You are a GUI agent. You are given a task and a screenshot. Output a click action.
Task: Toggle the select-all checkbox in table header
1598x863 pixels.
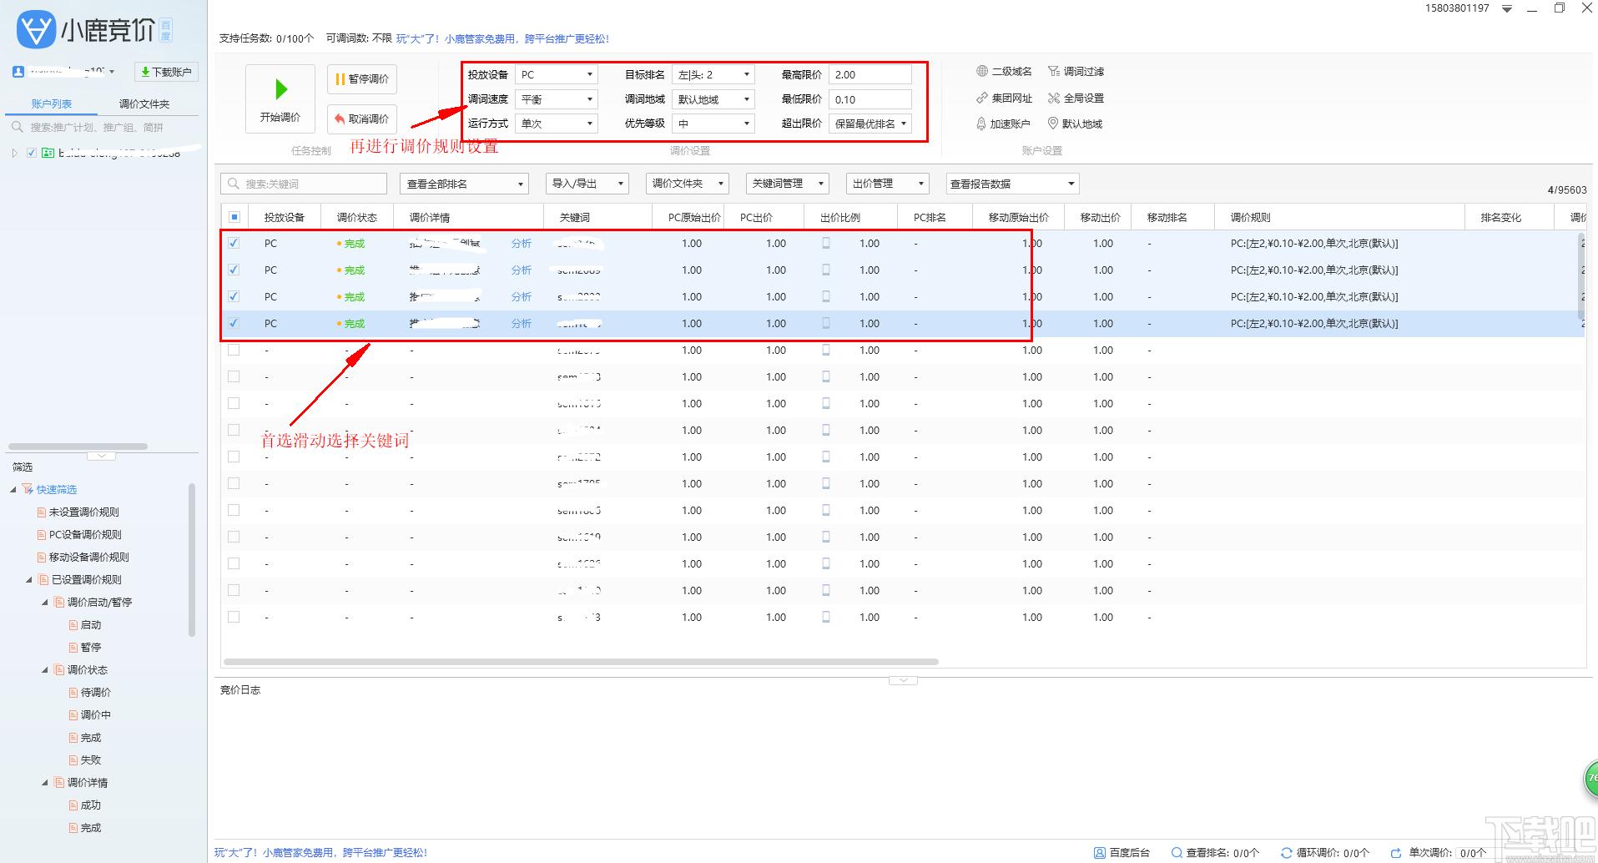234,217
